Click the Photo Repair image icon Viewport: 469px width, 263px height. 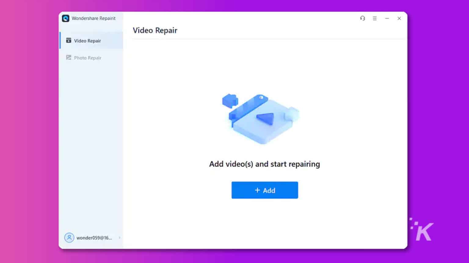(x=68, y=58)
